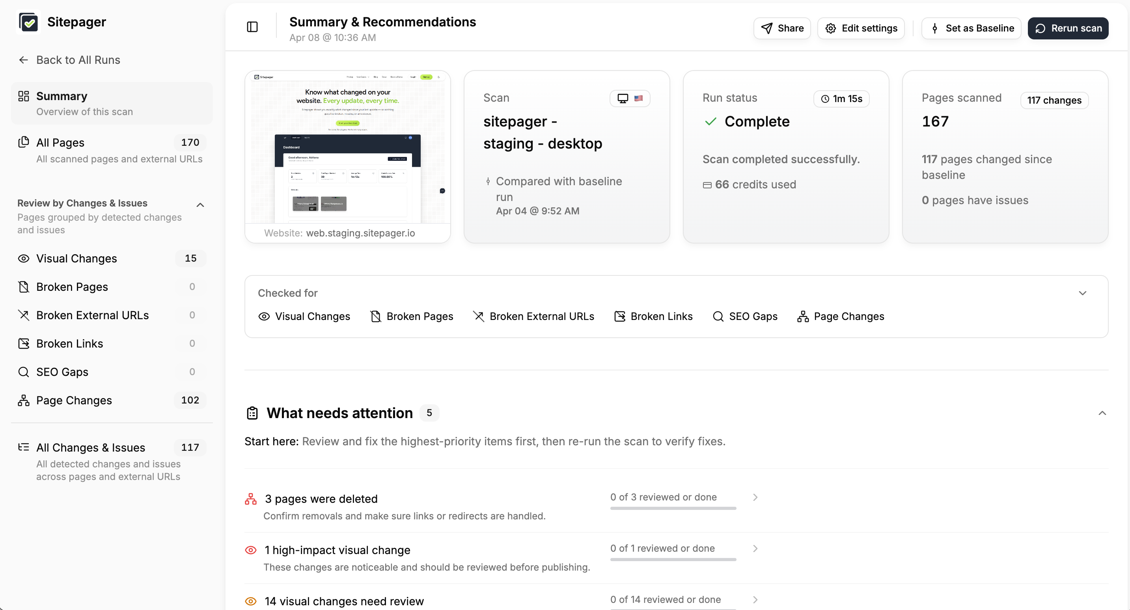Click the Broken External URLs scissors icon

click(x=23, y=315)
